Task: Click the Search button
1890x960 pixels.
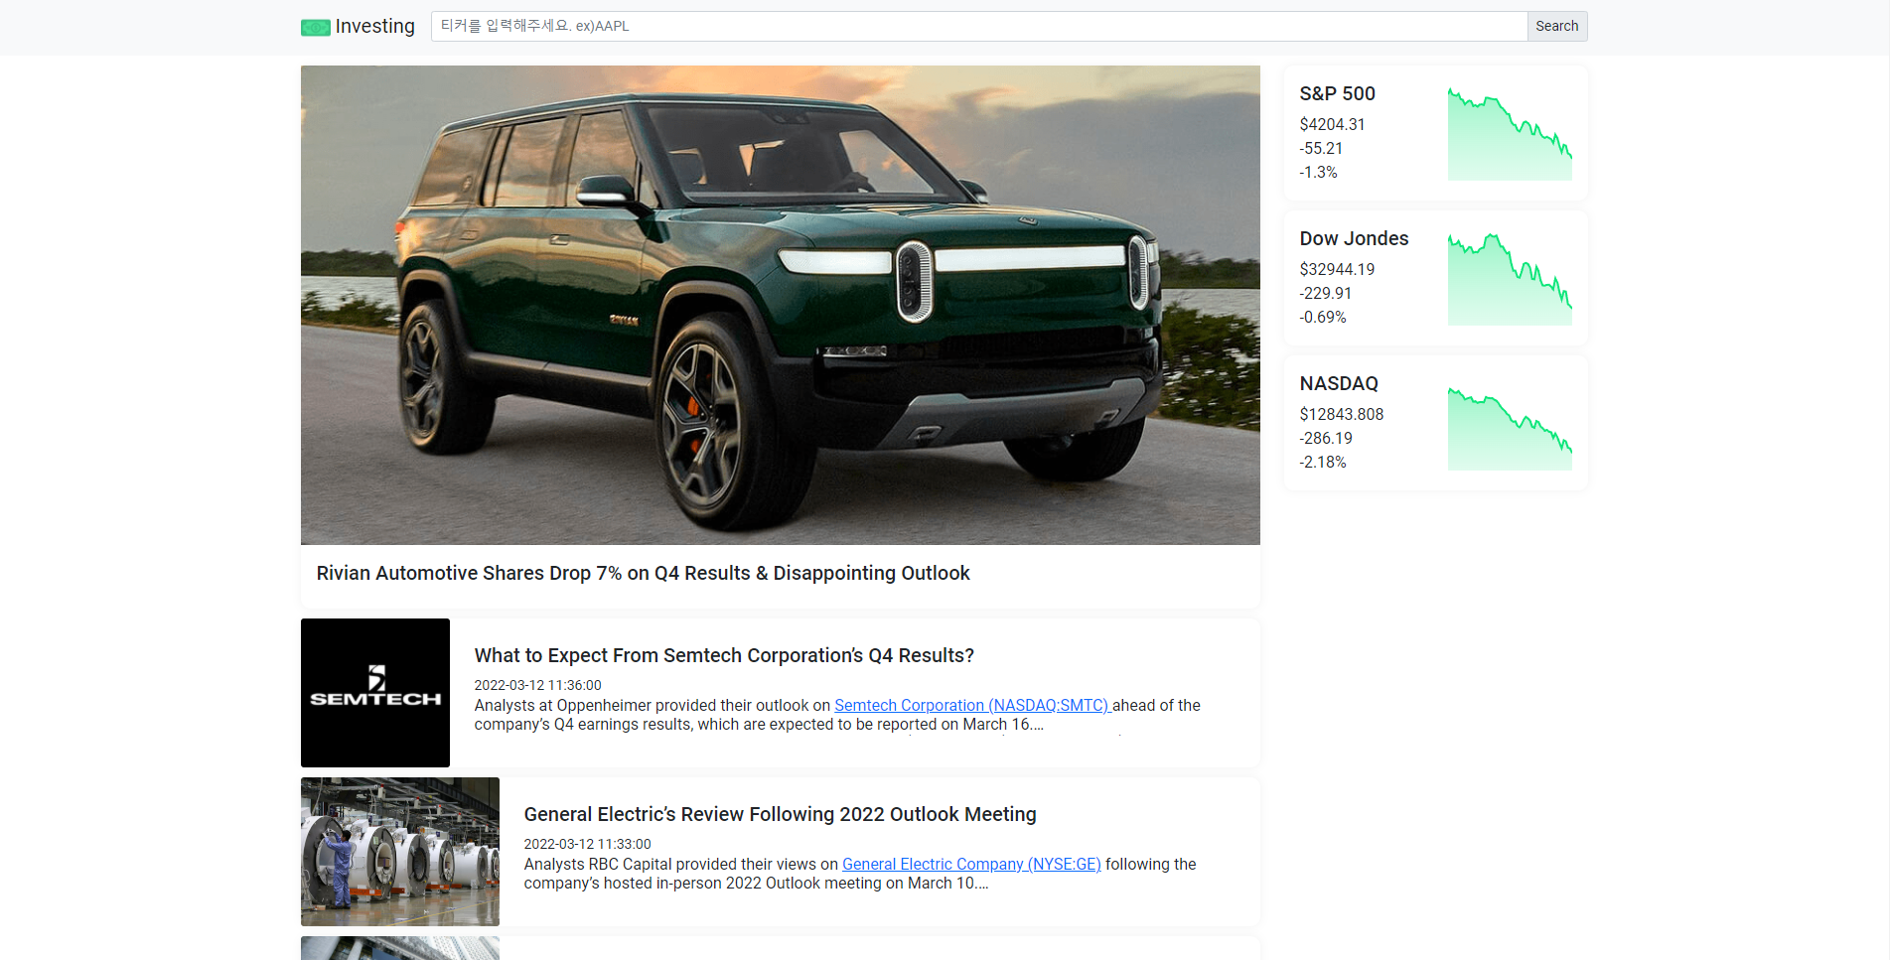Action: point(1556,26)
